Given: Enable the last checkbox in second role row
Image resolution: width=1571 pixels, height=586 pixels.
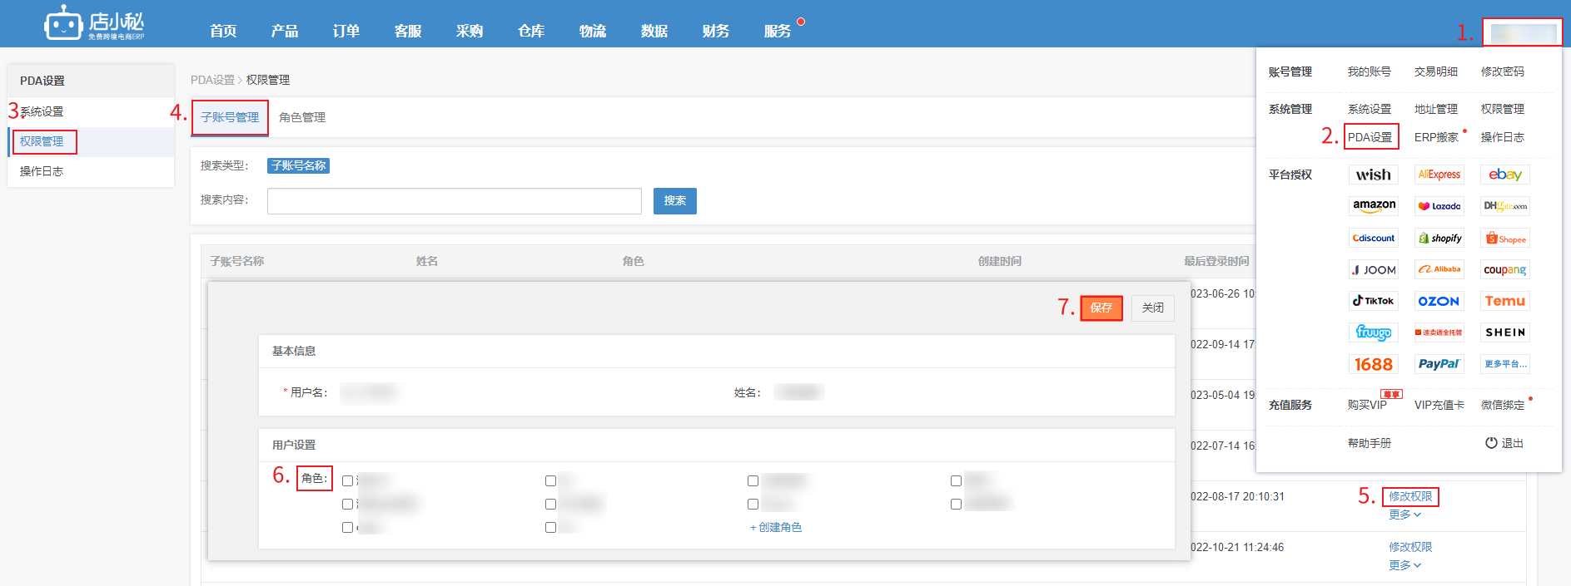Looking at the screenshot, I should click(x=956, y=505).
